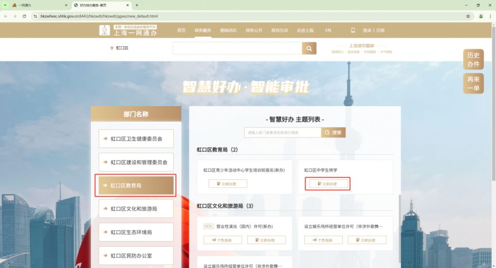Screen dimensions: 496x268
Task: Click 个性指南 under 设立娱乐场所经营单位许可
Action: pyautogui.click(x=323, y=240)
